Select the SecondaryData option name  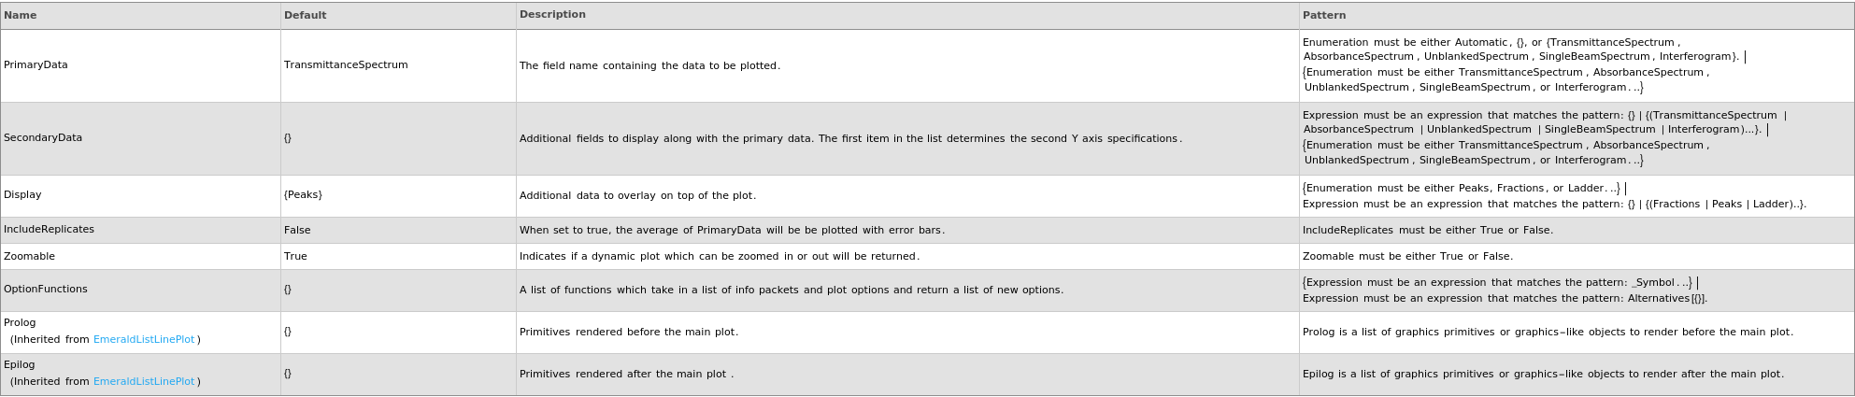43,138
